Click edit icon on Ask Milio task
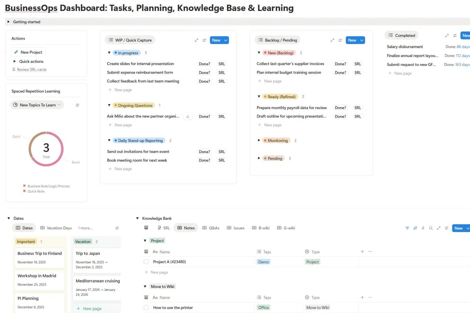Image resolution: width=470 pixels, height=313 pixels. [188, 116]
